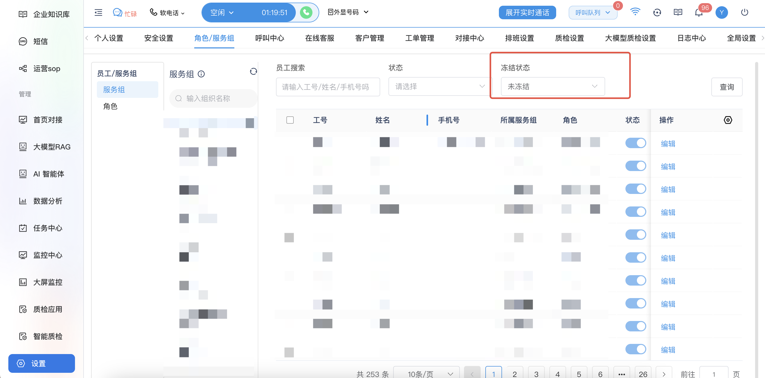Click the info icon beside 服务组
The height and width of the screenshot is (378, 765).
[x=201, y=74]
